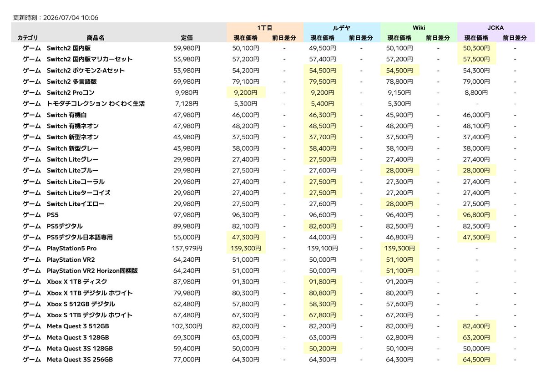Select product name Switch 有機白
Image resolution: width=546 pixels, height=386 pixels.
(x=66, y=115)
